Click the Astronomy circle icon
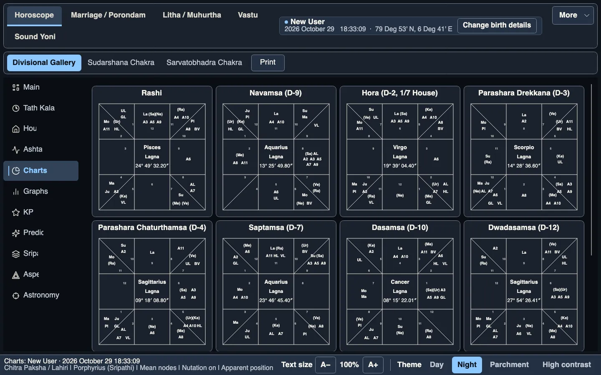The image size is (601, 375). click(16, 296)
